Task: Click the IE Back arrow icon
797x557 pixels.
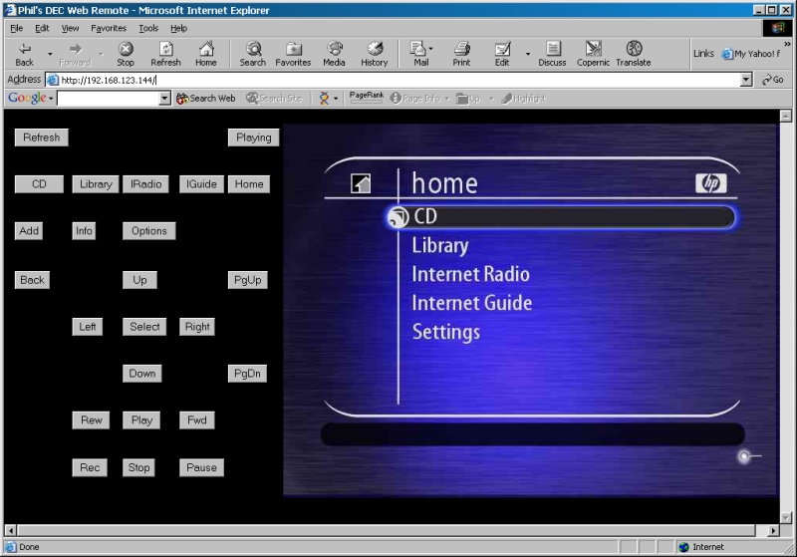Action: tap(24, 49)
